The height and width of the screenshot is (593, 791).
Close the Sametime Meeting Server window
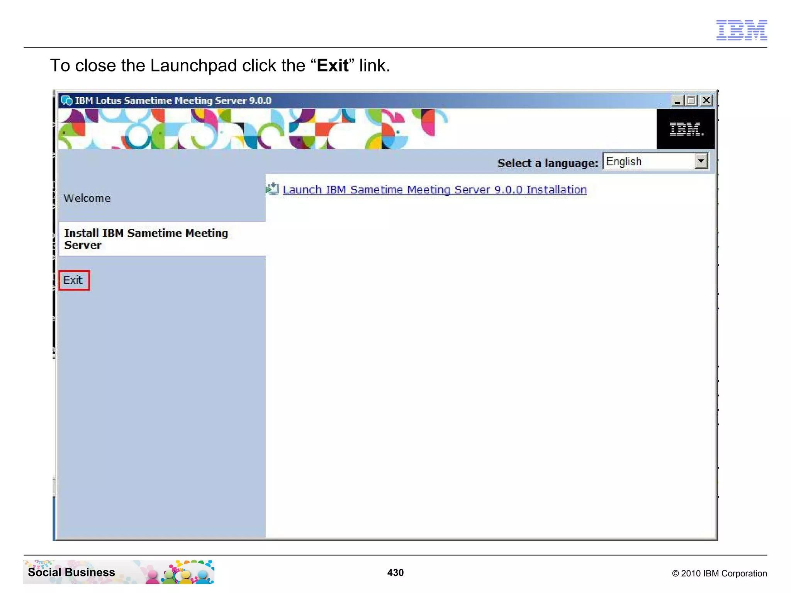(x=706, y=101)
